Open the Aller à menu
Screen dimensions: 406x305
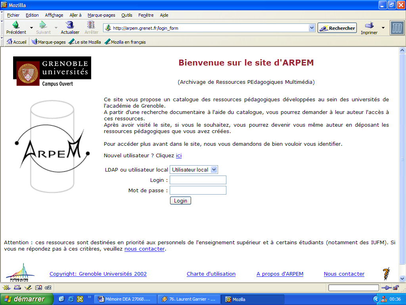(x=75, y=15)
